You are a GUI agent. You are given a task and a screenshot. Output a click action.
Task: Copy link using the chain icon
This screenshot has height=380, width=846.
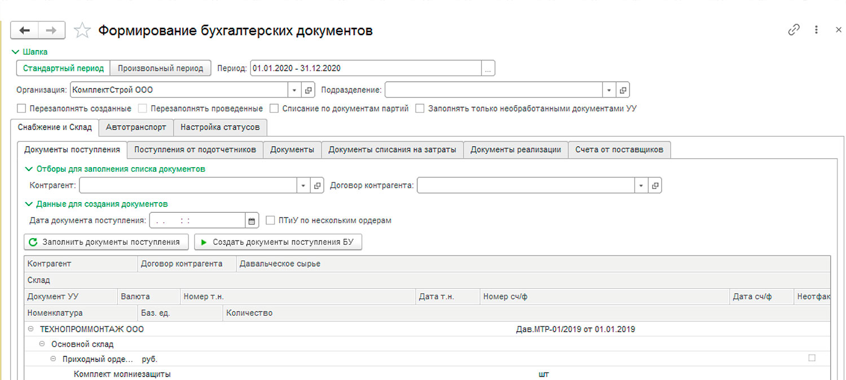[x=794, y=30]
